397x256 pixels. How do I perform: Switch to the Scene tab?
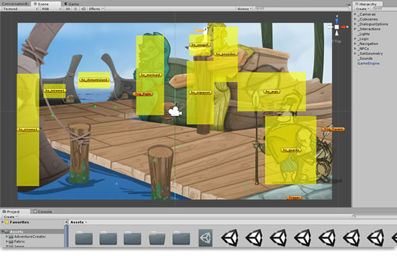click(x=45, y=4)
